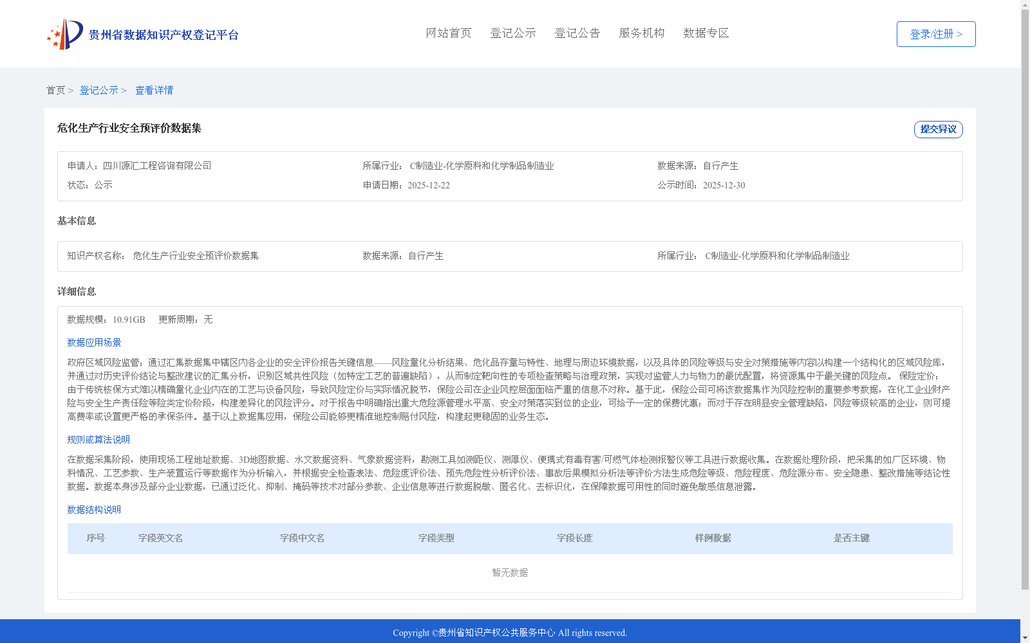Viewport: 1030px width, 643px height.
Task: Open 网站首页 in the navigation bar
Action: point(449,33)
